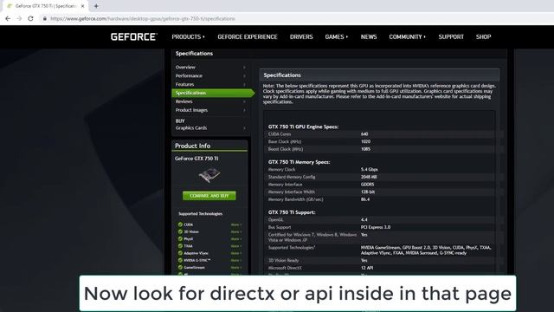
Task: Click the Boost Clock value 1085
Action: 365,149
